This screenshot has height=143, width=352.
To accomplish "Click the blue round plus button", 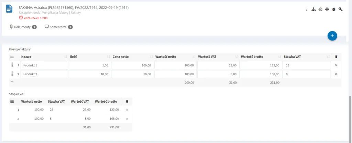I will (x=332, y=36).
